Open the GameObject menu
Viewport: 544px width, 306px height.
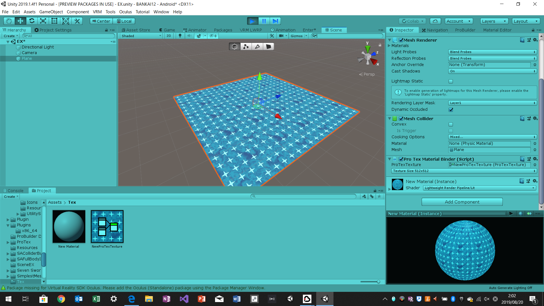(x=51, y=12)
